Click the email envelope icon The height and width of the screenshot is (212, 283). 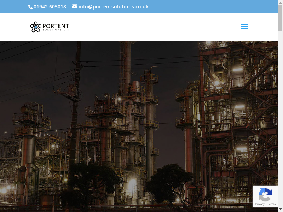pos(75,6)
